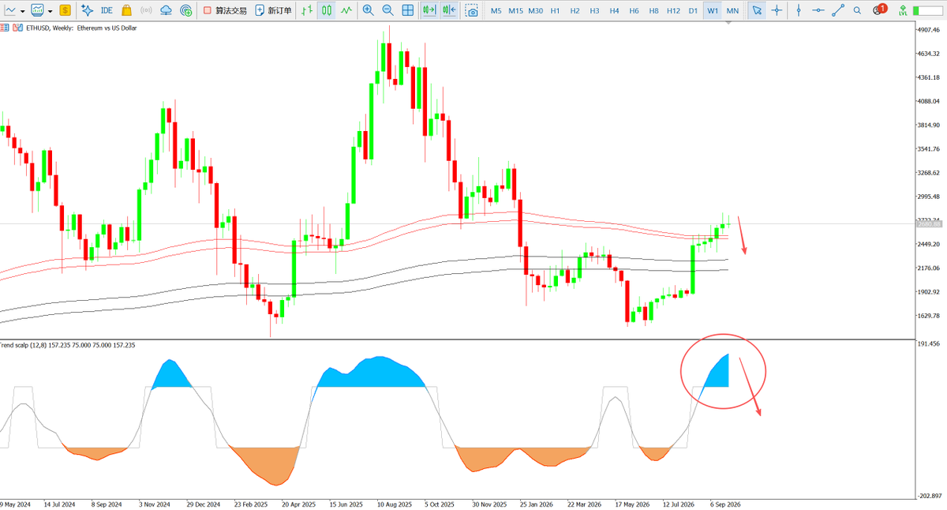Screen dimensions: 947x510
Task: Toggle algo trading 算法交易
Action: point(224,10)
